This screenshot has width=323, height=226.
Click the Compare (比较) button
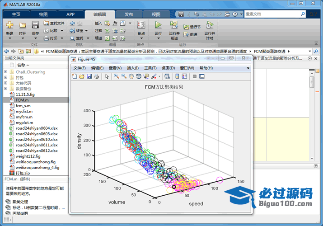point(51,31)
